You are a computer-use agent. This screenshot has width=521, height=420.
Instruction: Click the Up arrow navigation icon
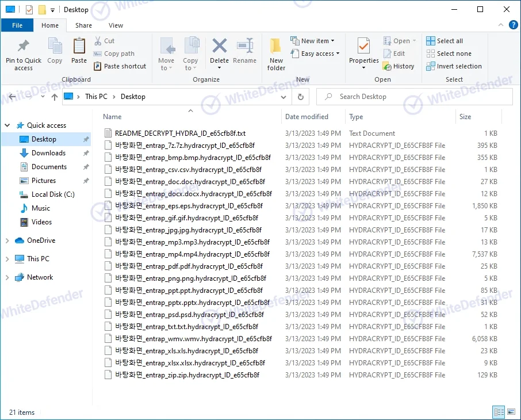point(55,97)
